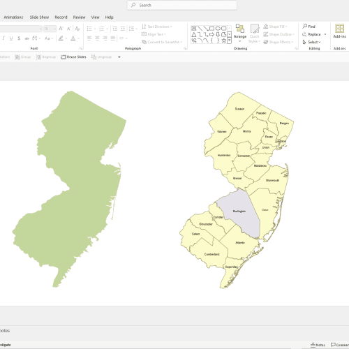
Task: Select the Rounded Rectangle shape
Action: [x=223, y=29]
